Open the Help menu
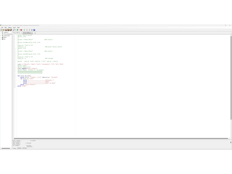 (18, 28)
